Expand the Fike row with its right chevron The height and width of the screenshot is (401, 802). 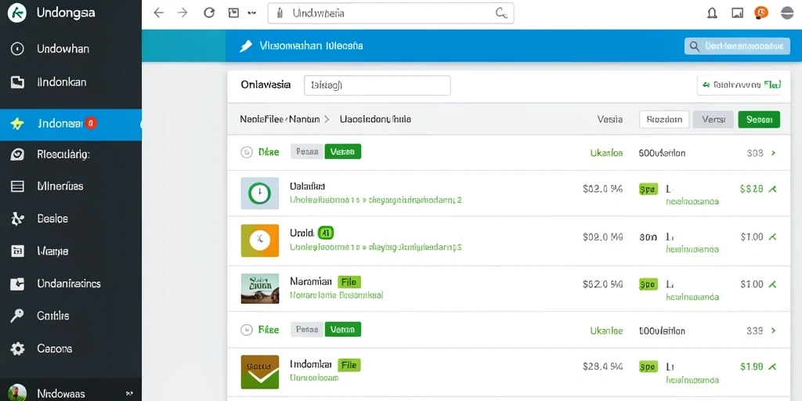pos(773,331)
